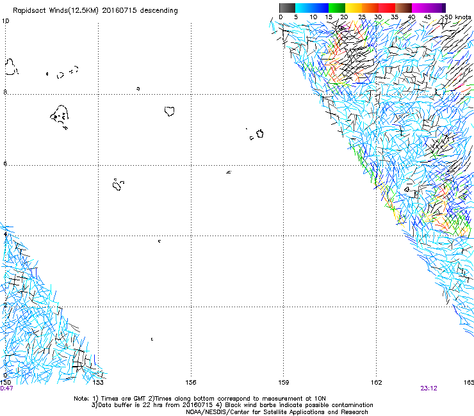Viewport: 474px width, 416px height.
Task: Click the longitude label 162
Action: tap(377, 382)
